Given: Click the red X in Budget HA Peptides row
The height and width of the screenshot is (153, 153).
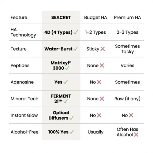Looking at the screenshot, I should tap(102, 65).
